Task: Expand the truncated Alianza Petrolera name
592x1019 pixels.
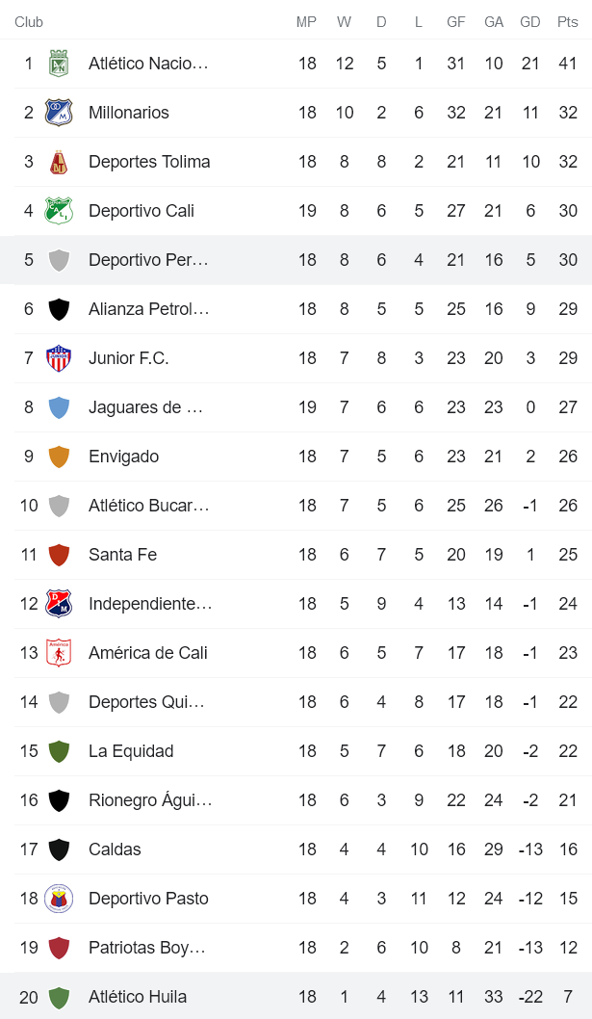Action: click(149, 309)
